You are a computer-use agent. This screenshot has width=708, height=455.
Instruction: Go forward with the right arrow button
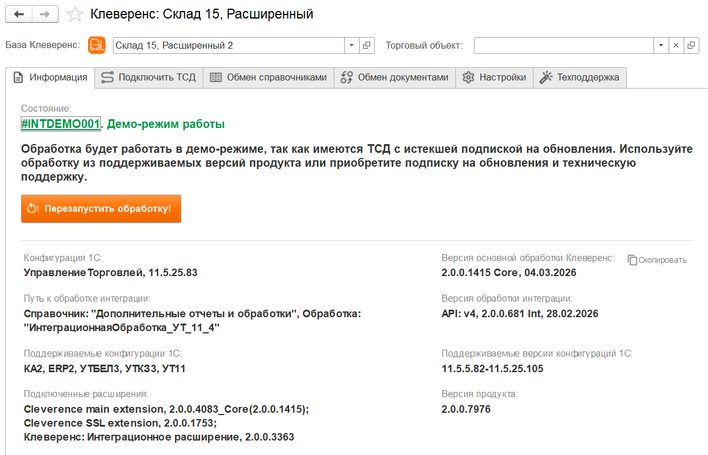(45, 14)
